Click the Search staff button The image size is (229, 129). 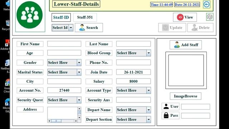[89, 28]
